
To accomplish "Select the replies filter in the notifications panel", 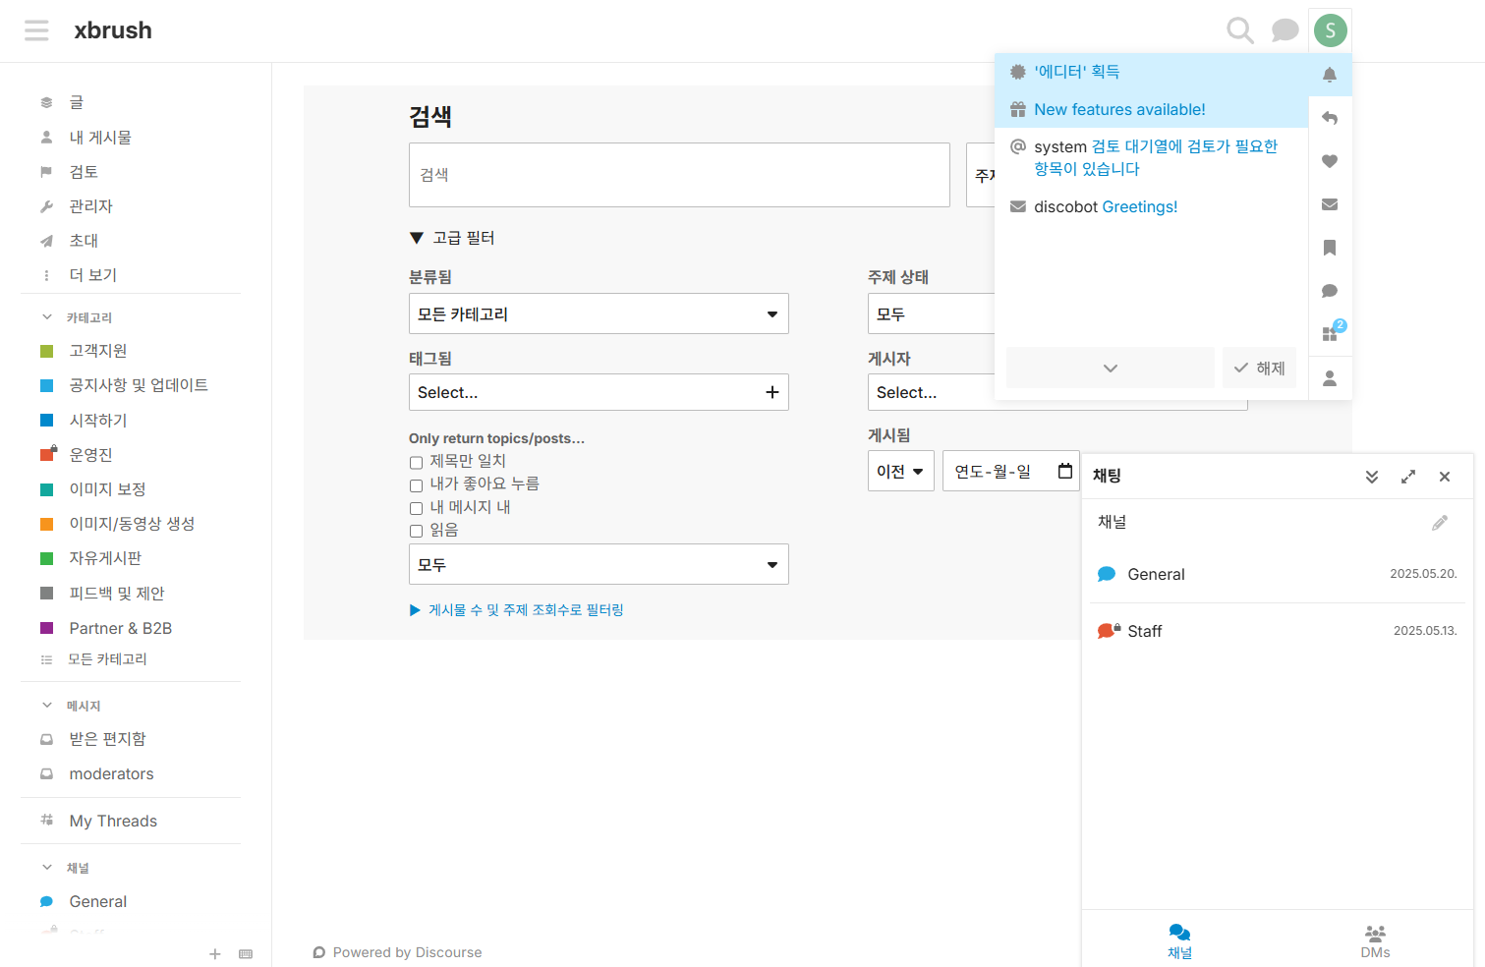I will tap(1330, 118).
